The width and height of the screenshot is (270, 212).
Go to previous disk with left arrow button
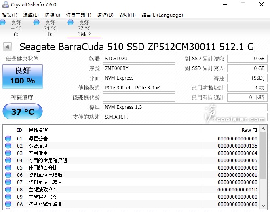[7, 47]
